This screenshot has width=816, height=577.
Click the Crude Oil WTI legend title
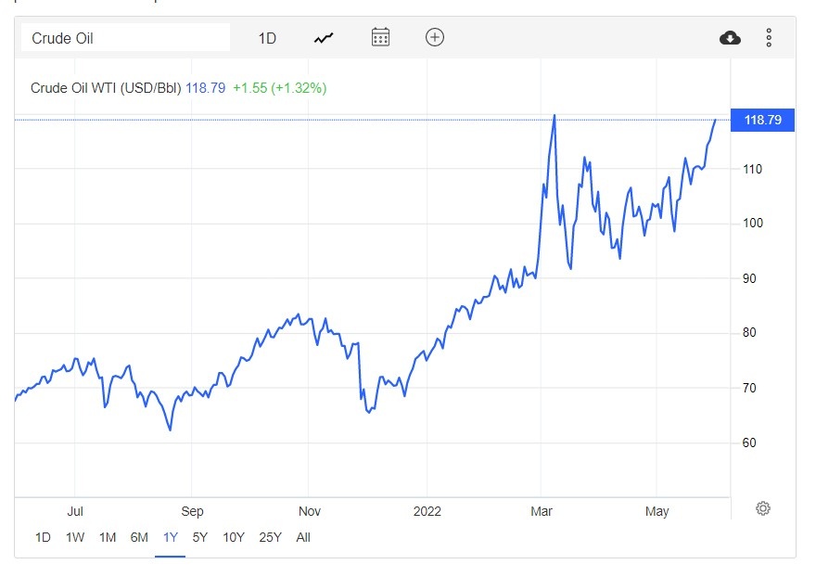[x=106, y=88]
